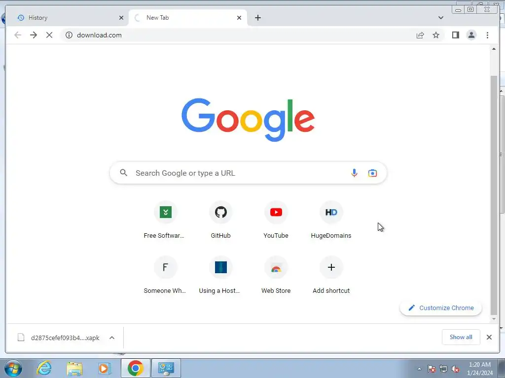Screen dimensions: 505x378
Task: Open the HugeDomains shortcut
Action: pyautogui.click(x=331, y=220)
